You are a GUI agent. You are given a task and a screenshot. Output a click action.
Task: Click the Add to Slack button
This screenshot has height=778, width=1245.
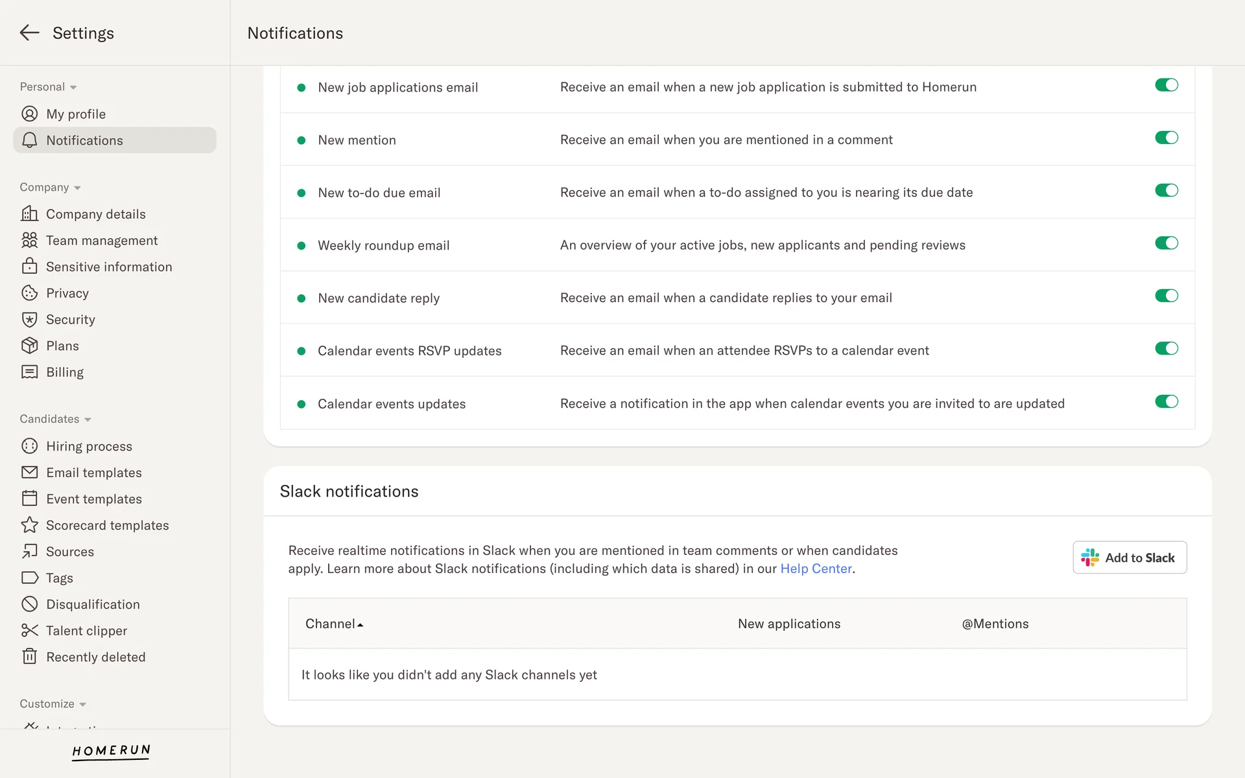tap(1129, 558)
